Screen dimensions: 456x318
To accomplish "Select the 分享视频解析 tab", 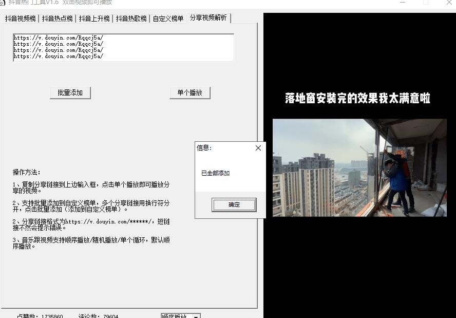I will 208,18.
